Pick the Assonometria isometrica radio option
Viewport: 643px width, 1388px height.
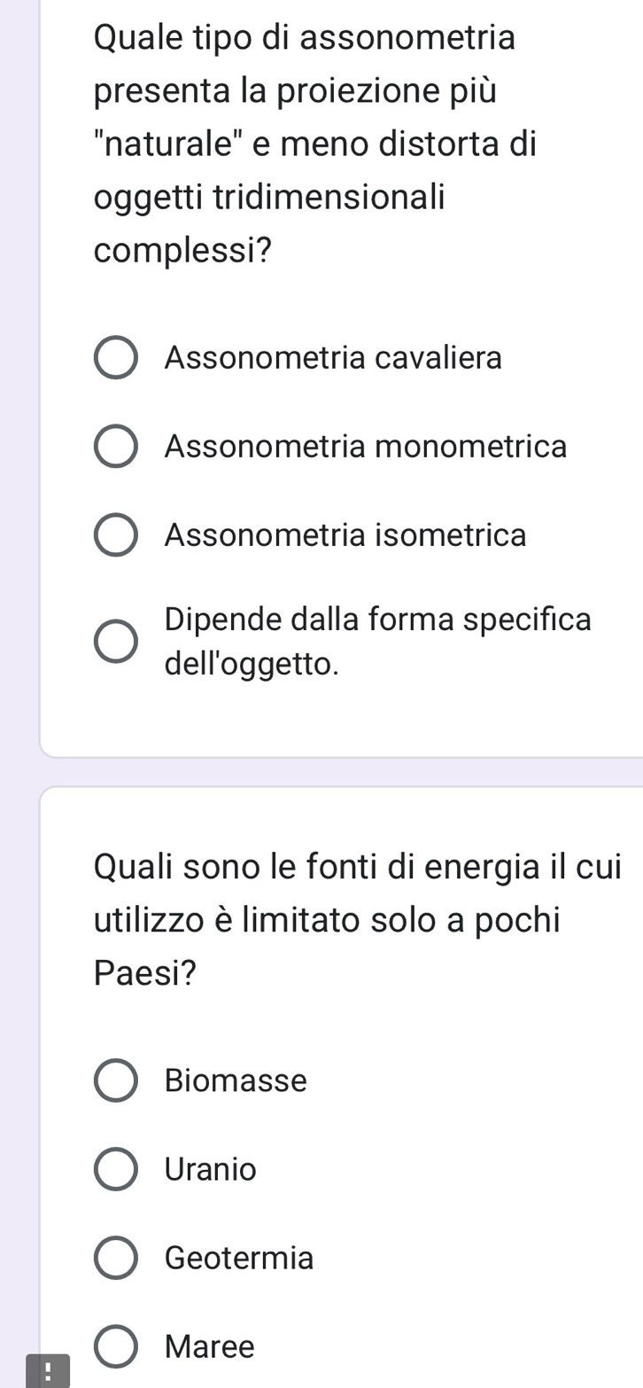(115, 536)
